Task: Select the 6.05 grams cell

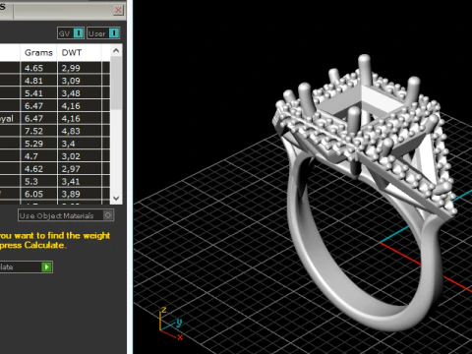Action: pyautogui.click(x=38, y=194)
